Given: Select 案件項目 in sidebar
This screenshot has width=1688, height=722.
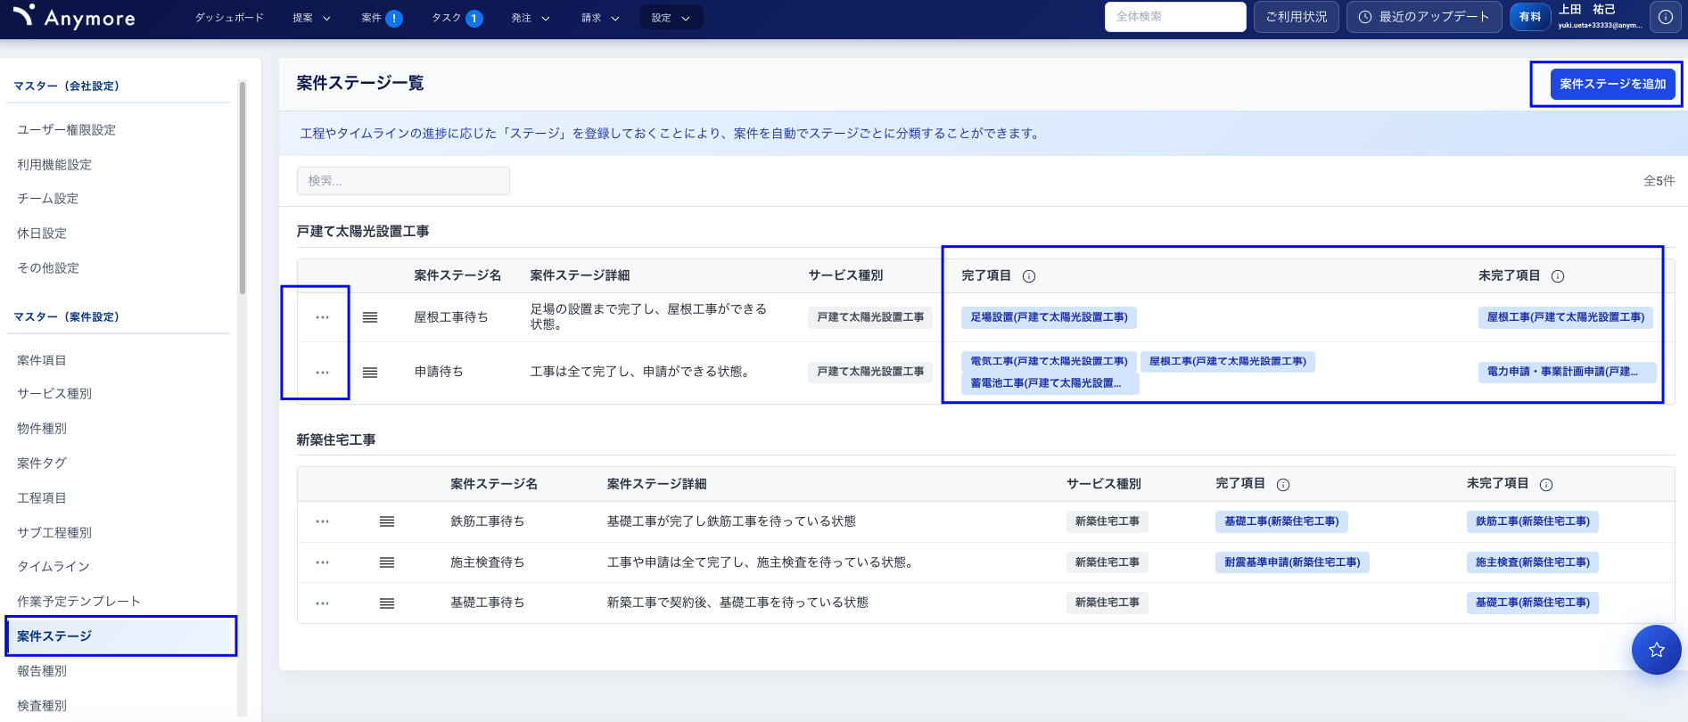Looking at the screenshot, I should tap(42, 360).
